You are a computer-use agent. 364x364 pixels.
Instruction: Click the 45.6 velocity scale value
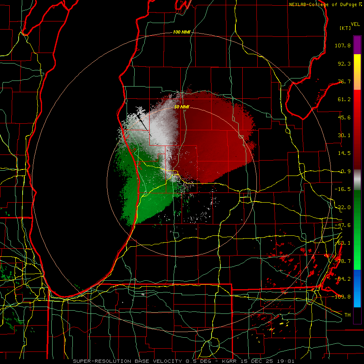coord(344,117)
